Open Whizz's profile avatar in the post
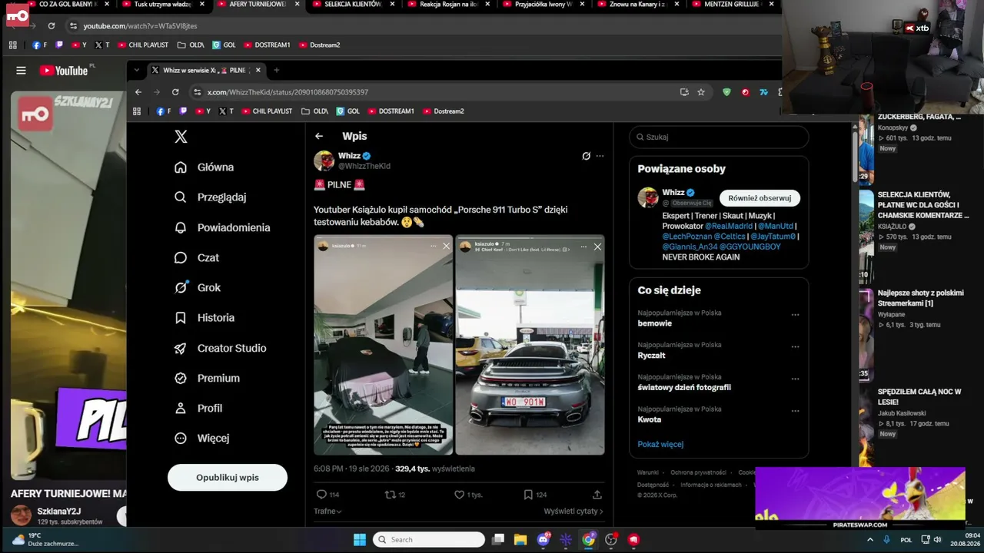 coord(324,161)
